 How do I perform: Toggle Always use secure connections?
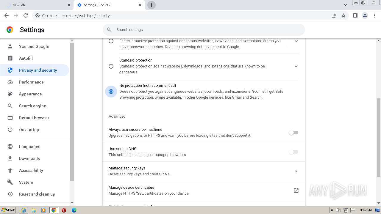(293, 133)
